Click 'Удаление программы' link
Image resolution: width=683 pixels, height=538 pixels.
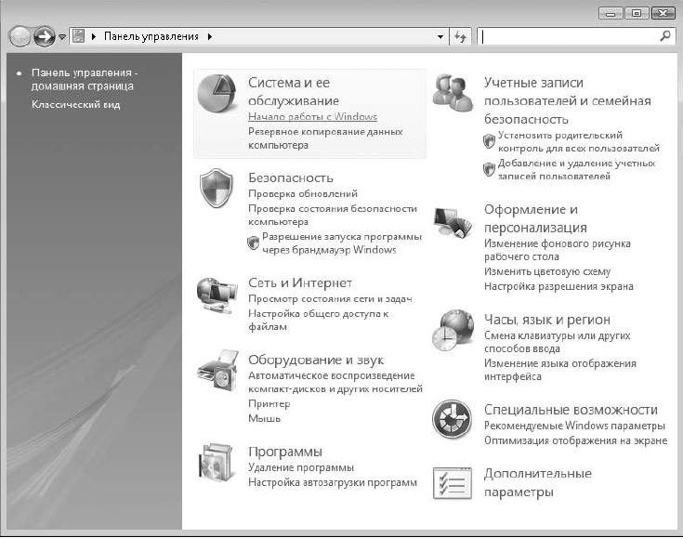(301, 467)
